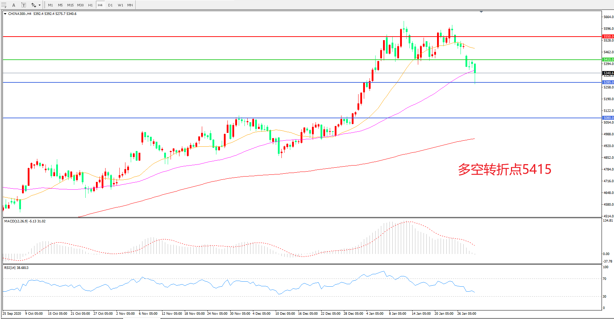This screenshot has height=319, width=614.
Task: Click the red 5550.0 price label
Action: click(608, 37)
